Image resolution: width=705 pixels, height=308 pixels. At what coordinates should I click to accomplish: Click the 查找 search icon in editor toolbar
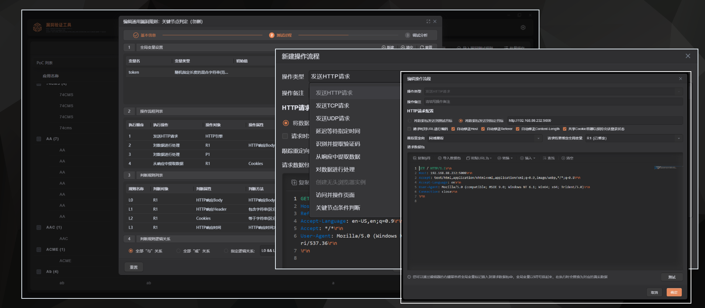click(545, 158)
